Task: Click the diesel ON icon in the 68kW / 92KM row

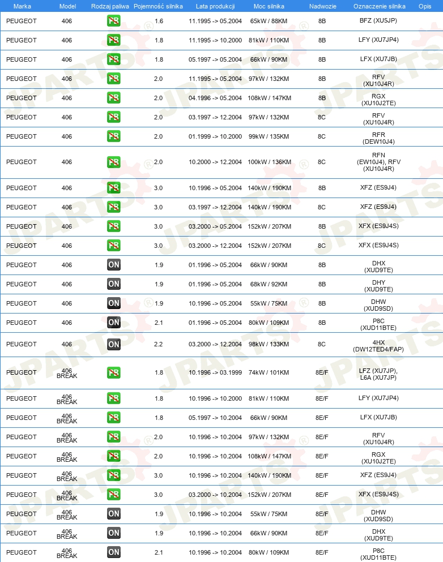Action: [x=114, y=284]
